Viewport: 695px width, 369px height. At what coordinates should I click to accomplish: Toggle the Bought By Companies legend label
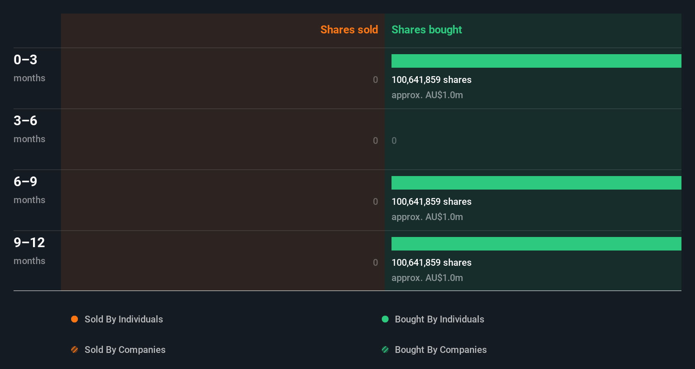441,350
